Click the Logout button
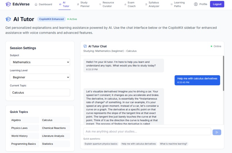 pos(217,4)
